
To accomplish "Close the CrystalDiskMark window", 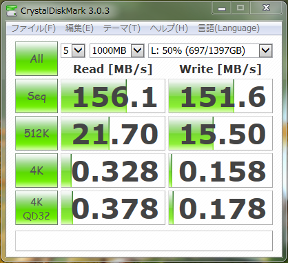I will click(x=266, y=8).
